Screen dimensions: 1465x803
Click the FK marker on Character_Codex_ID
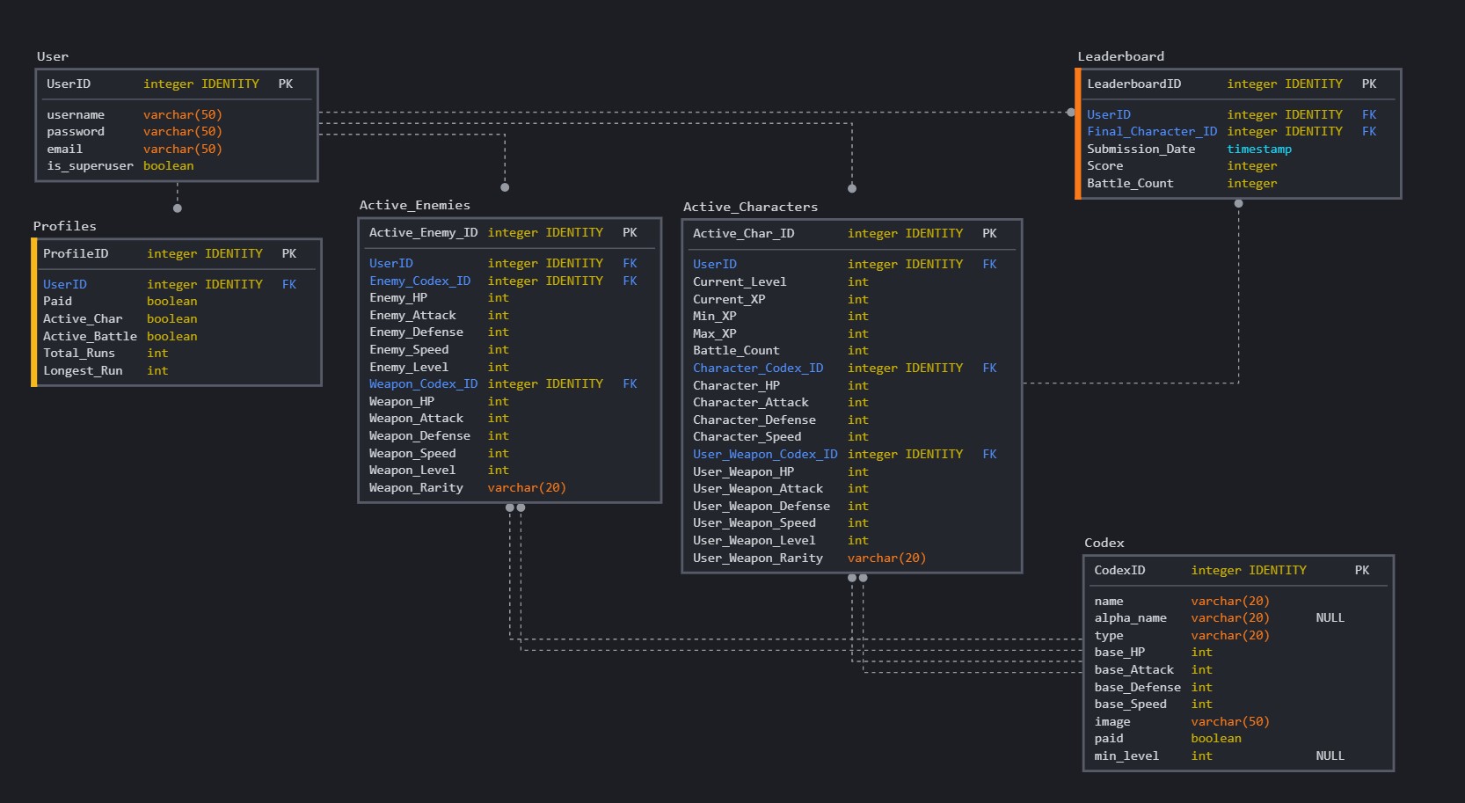(989, 368)
